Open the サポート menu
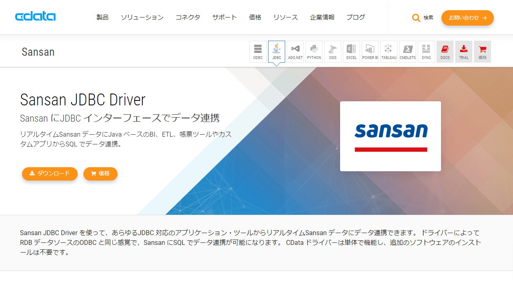The height and width of the screenshot is (288, 513). click(225, 17)
